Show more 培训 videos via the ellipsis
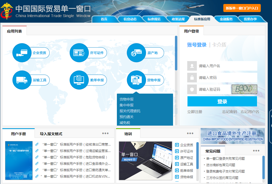The height and width of the screenshot is (184, 272). (x=190, y=133)
